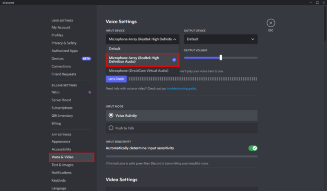
Task: Click the Nitro purple indicator dot
Action: [x=90, y=92]
